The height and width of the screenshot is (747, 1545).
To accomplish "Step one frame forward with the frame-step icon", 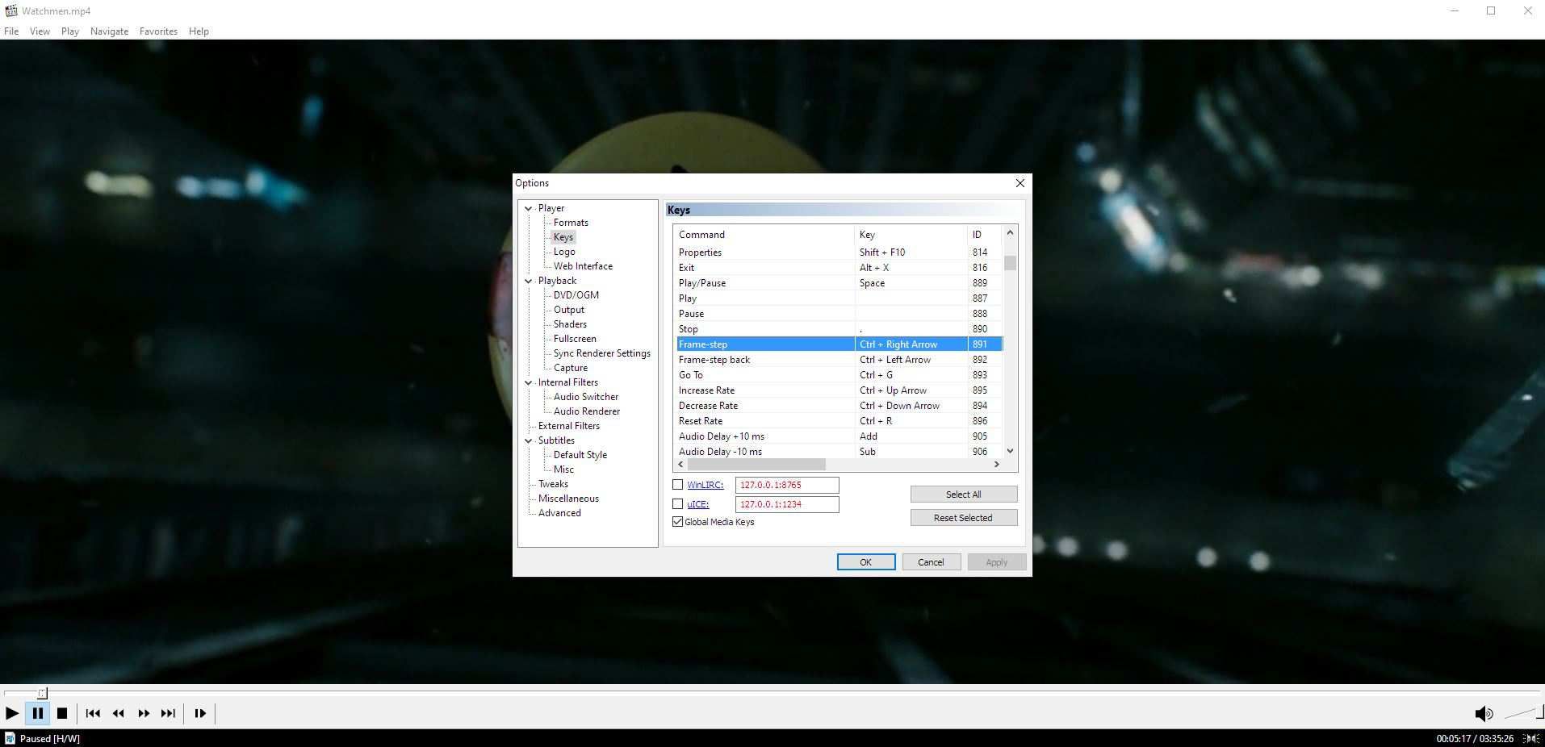I will coord(200,713).
